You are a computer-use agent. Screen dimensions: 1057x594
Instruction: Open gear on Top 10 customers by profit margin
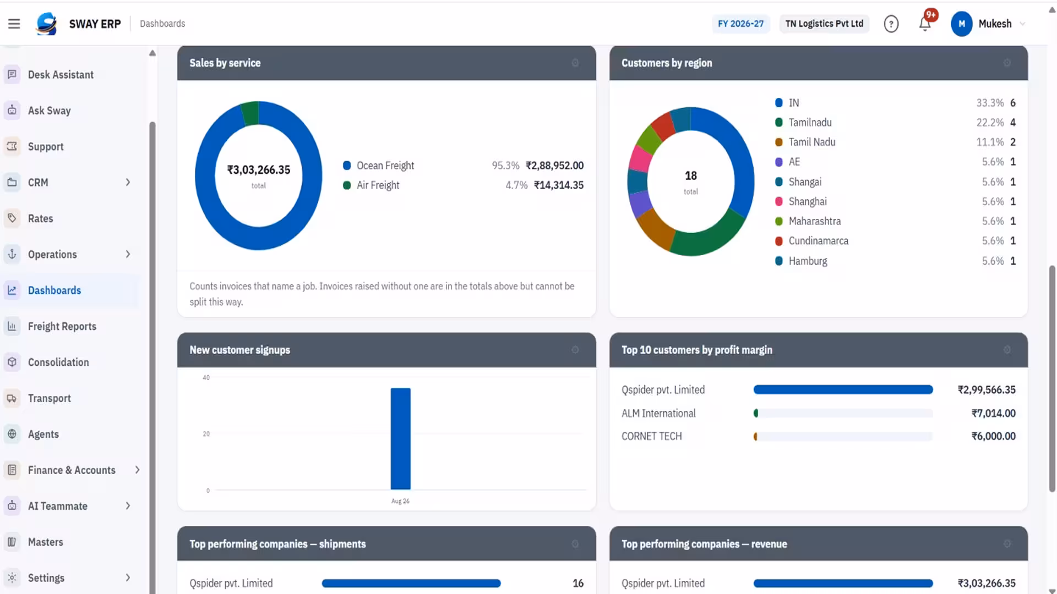[1007, 350]
